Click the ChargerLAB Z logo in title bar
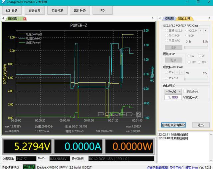Viewport: 213px width, 169px height. coord(3,2)
